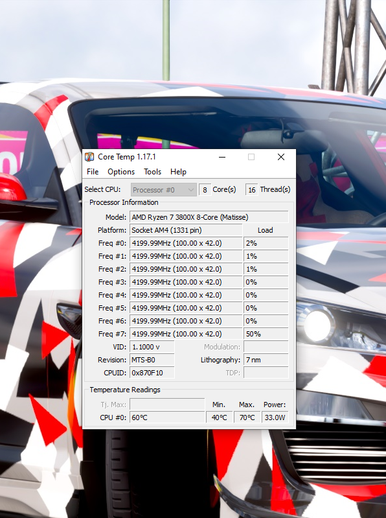Click the load value in the Freq #3 row

266,282
